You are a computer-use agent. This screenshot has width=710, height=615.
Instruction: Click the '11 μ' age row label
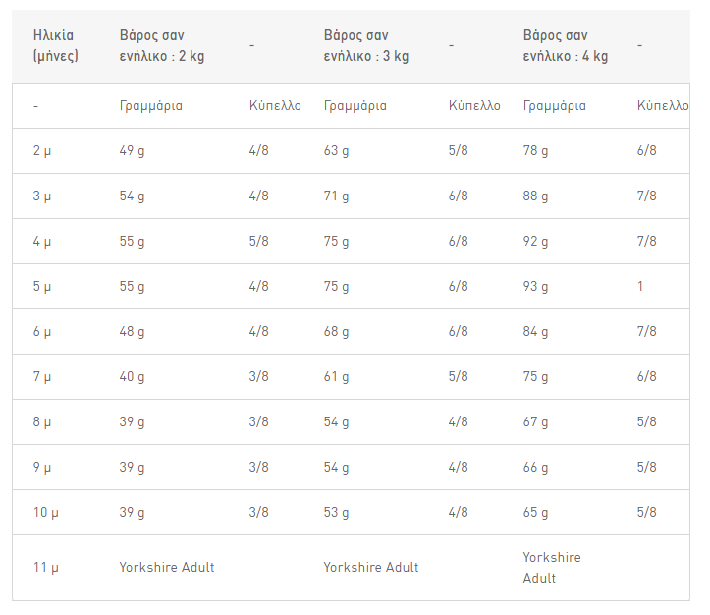coord(45,568)
